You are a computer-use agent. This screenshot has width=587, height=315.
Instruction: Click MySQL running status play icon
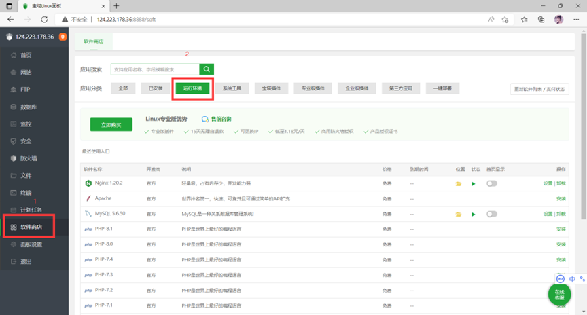click(474, 215)
